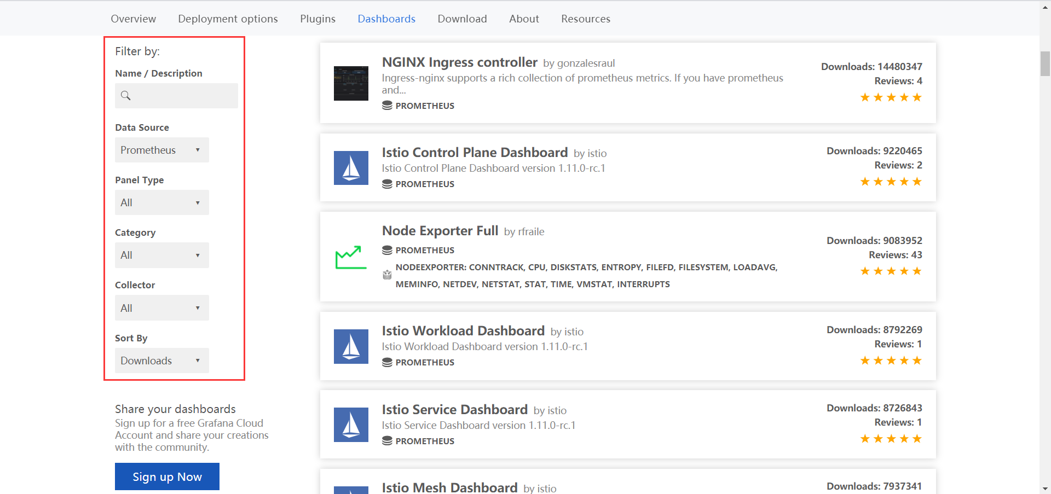Change the Sort By Downloads dropdown
Viewport: 1051px width, 494px height.
(x=161, y=361)
